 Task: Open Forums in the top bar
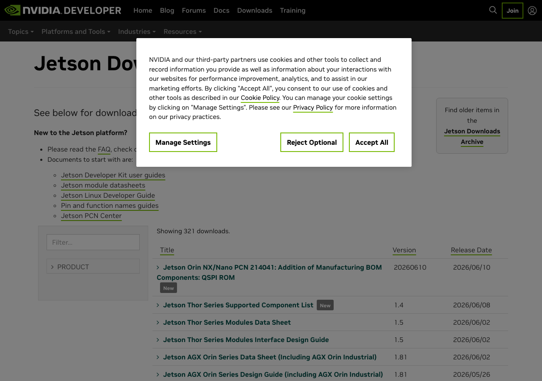point(194,10)
